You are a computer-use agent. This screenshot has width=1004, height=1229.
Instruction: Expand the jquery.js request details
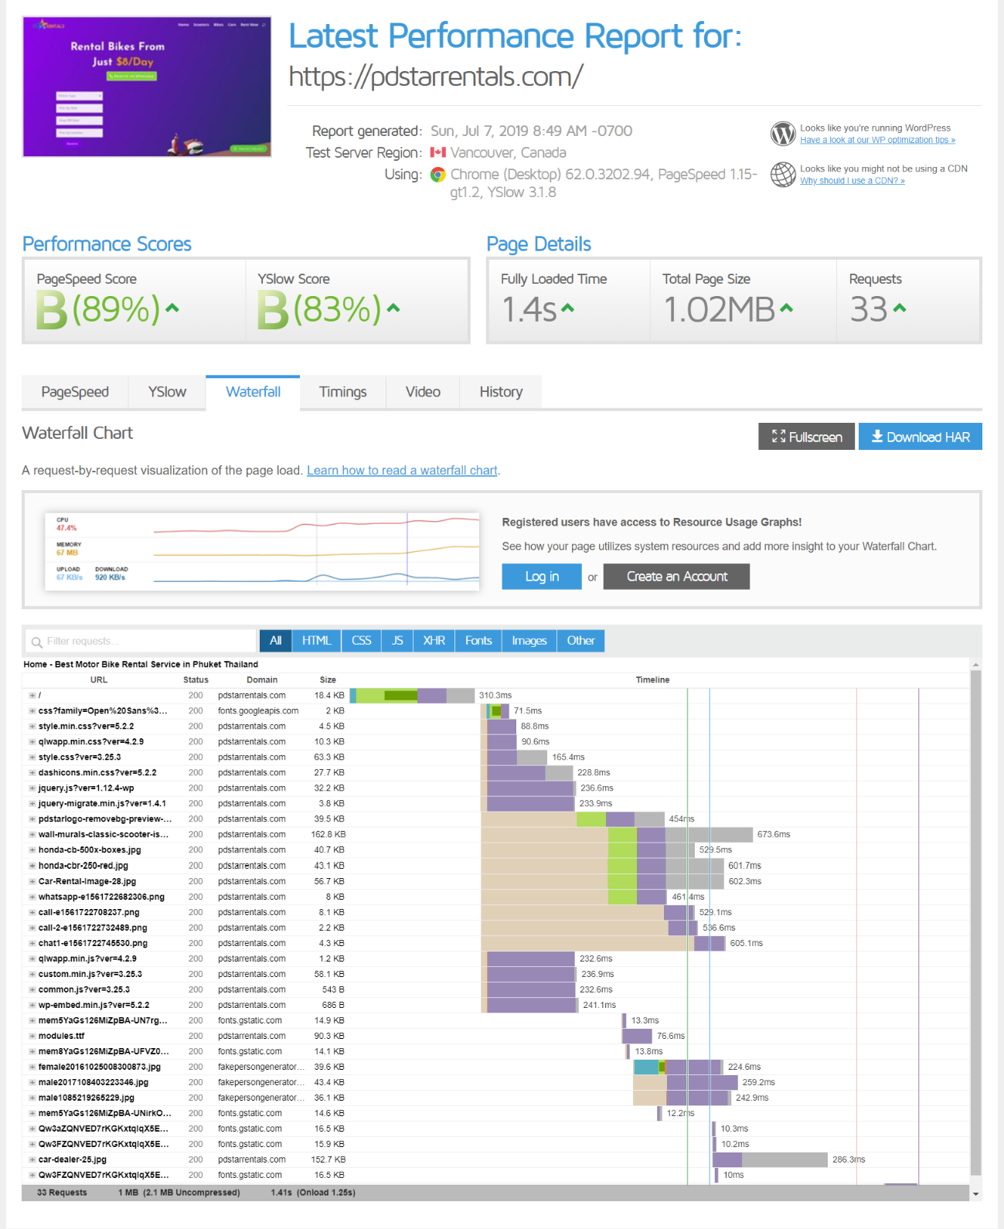(x=32, y=788)
